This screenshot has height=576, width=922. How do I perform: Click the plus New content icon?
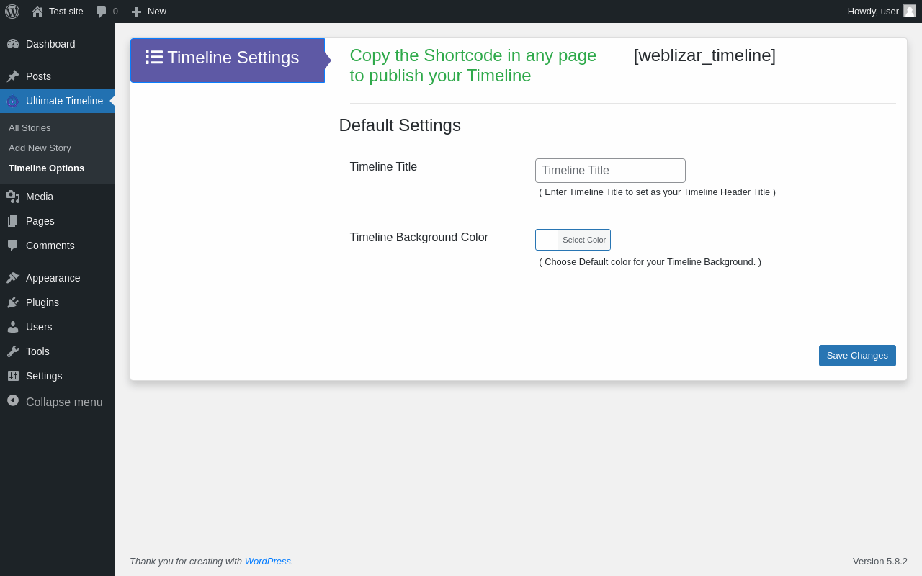click(136, 12)
